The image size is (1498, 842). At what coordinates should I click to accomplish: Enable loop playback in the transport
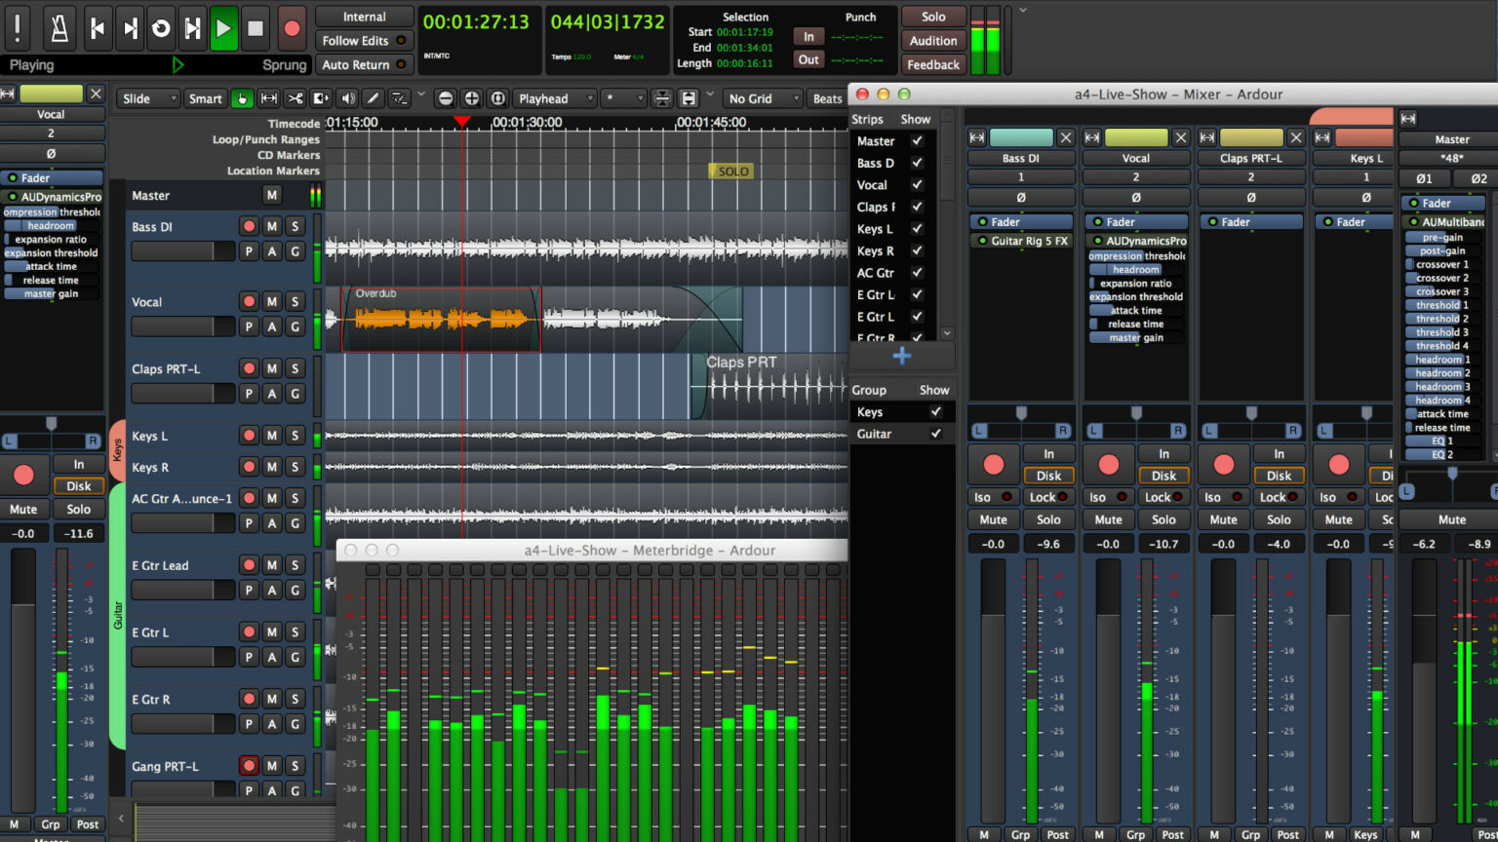coord(161,28)
